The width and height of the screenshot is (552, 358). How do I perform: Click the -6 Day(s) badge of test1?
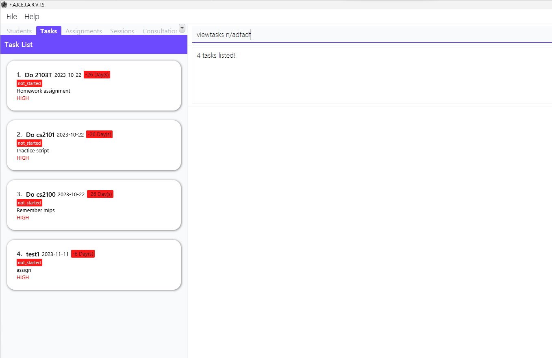pyautogui.click(x=83, y=254)
